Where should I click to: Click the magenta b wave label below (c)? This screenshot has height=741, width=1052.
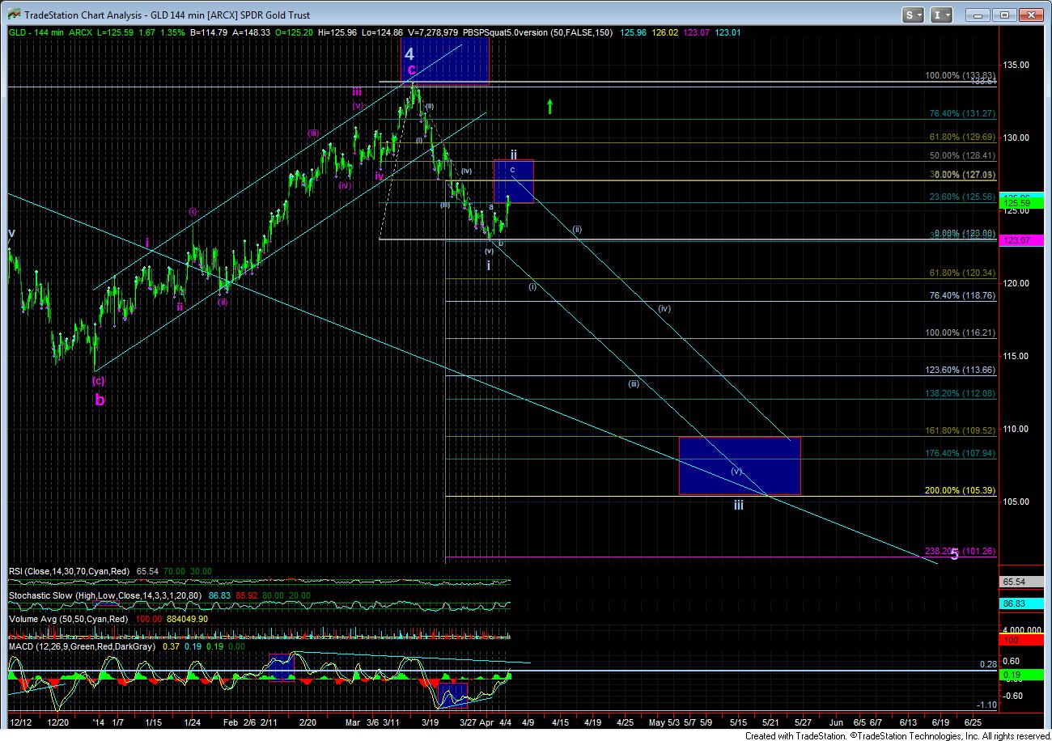(98, 400)
